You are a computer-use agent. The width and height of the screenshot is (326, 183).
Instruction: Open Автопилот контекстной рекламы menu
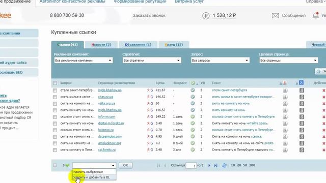pyautogui.click(x=72, y=2)
